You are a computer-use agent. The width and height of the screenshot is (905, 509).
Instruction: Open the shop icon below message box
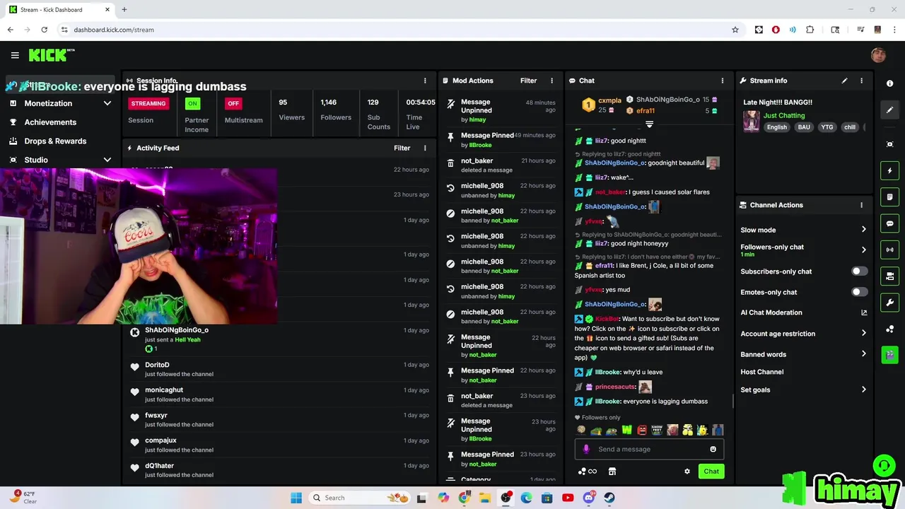click(612, 472)
